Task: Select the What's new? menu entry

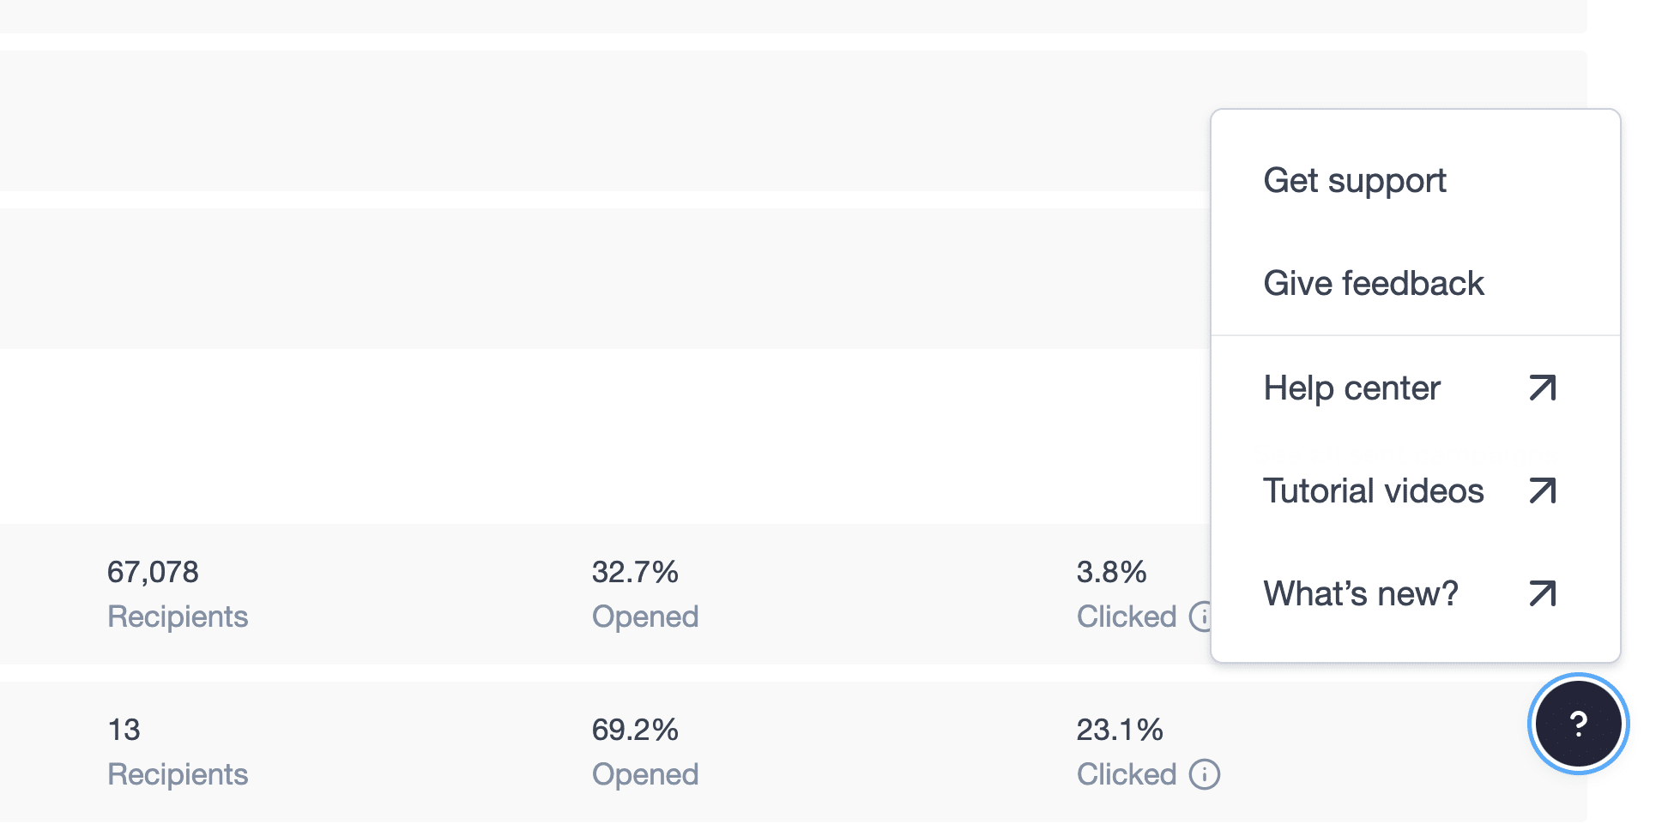Action: point(1361,593)
